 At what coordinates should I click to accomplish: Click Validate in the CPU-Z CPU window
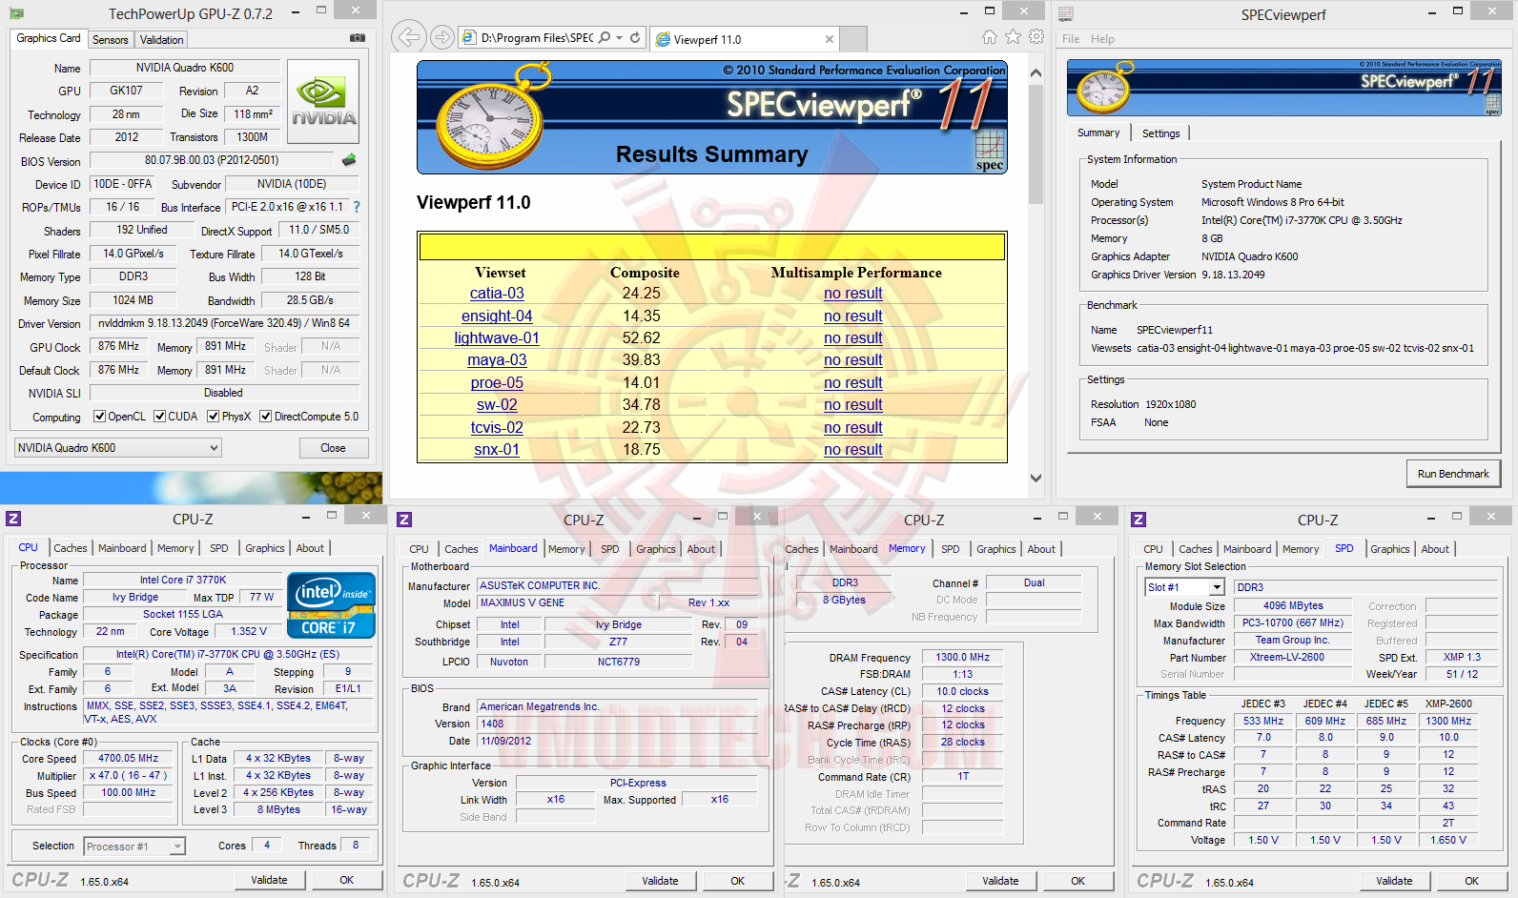[269, 880]
